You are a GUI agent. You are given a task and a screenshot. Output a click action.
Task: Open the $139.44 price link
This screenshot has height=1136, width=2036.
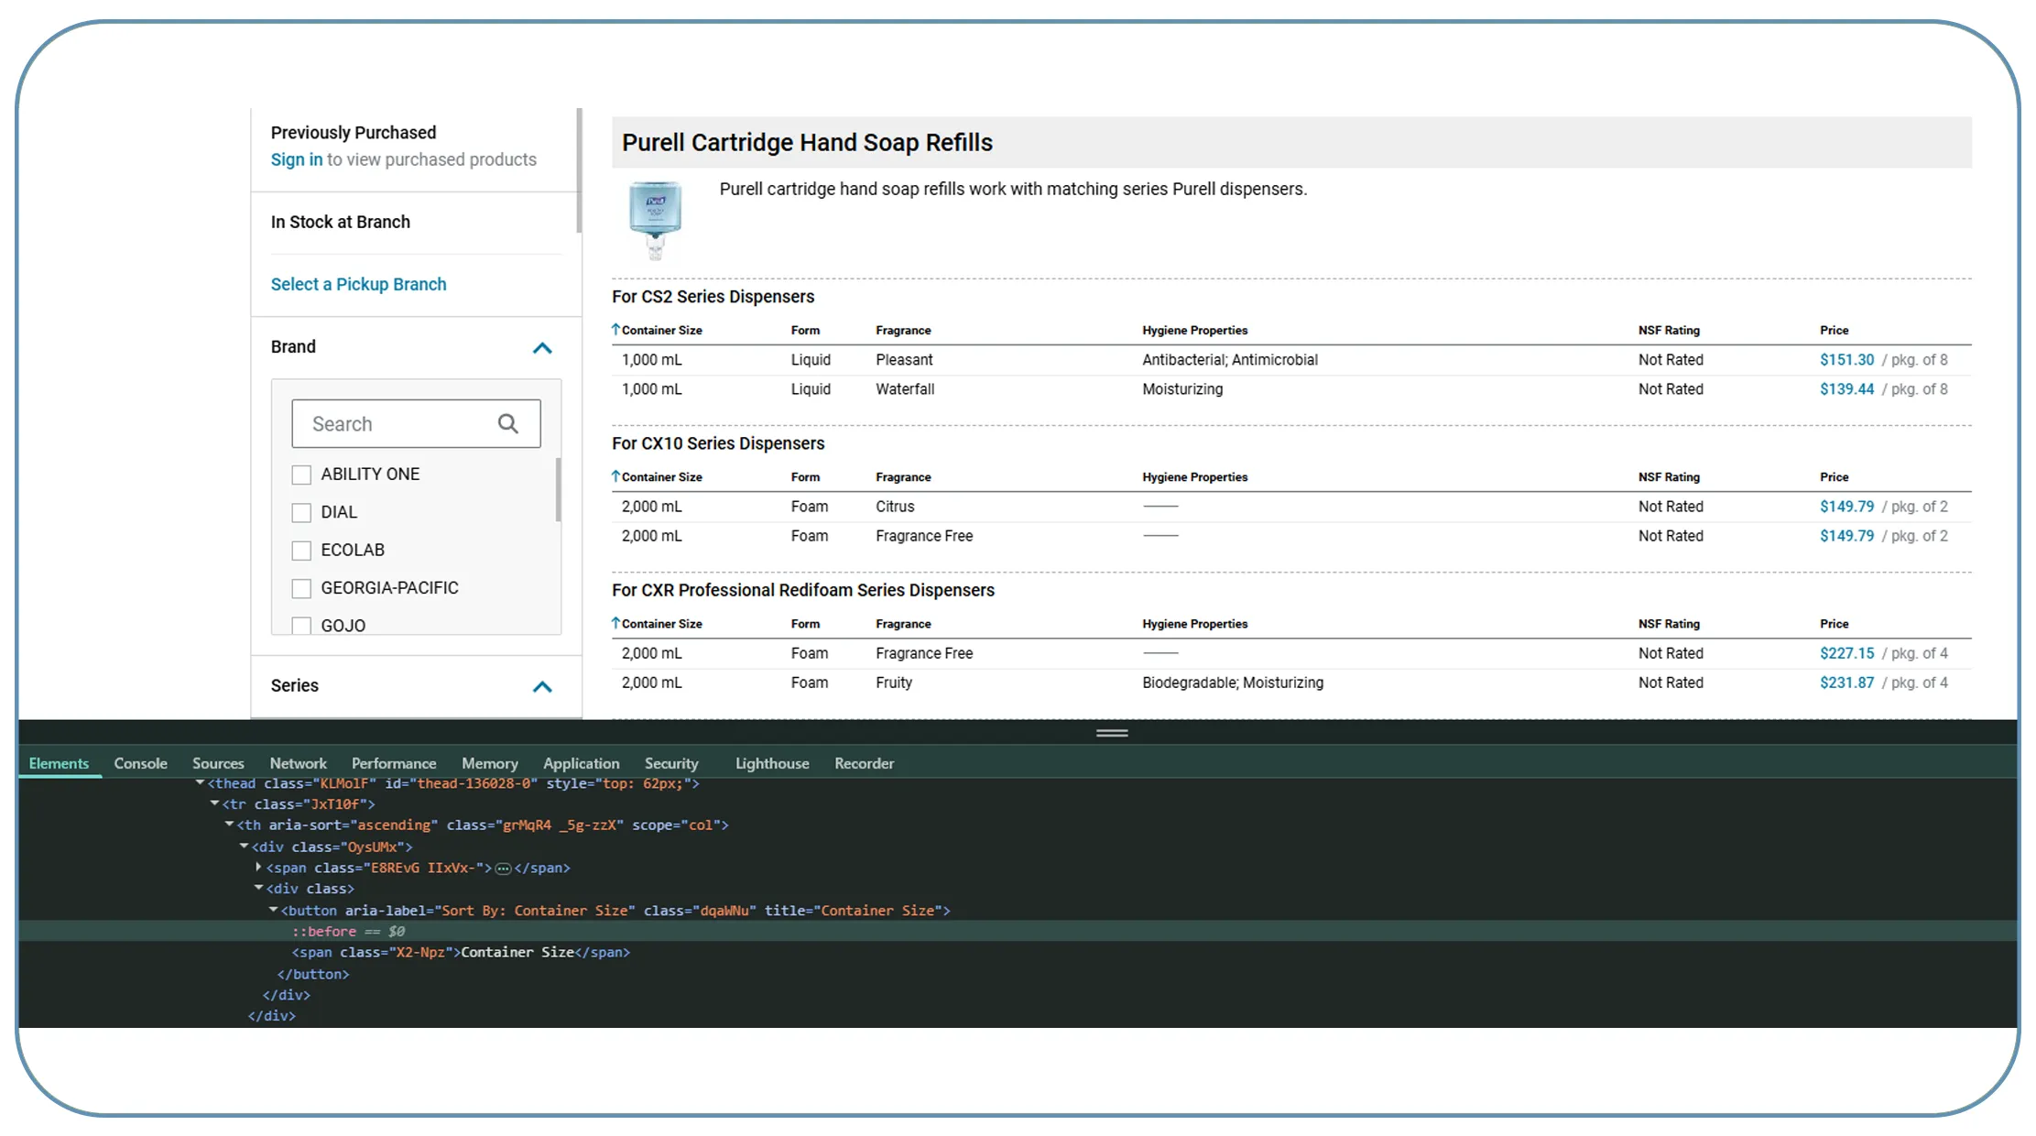1846,389
